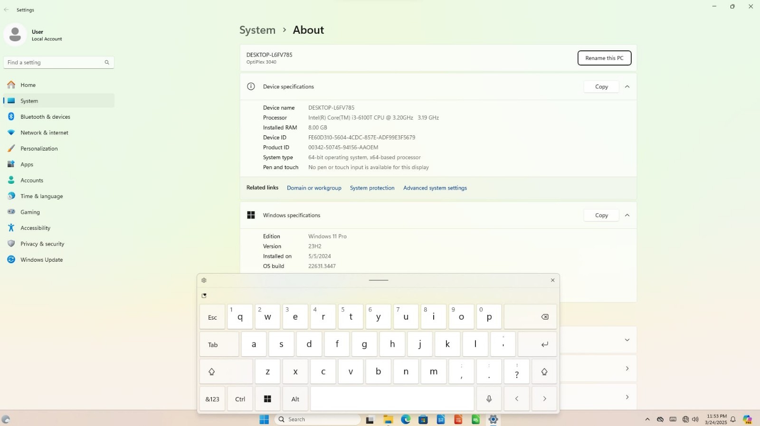
Task: Open Apps settings in the sidebar
Action: [59, 164]
